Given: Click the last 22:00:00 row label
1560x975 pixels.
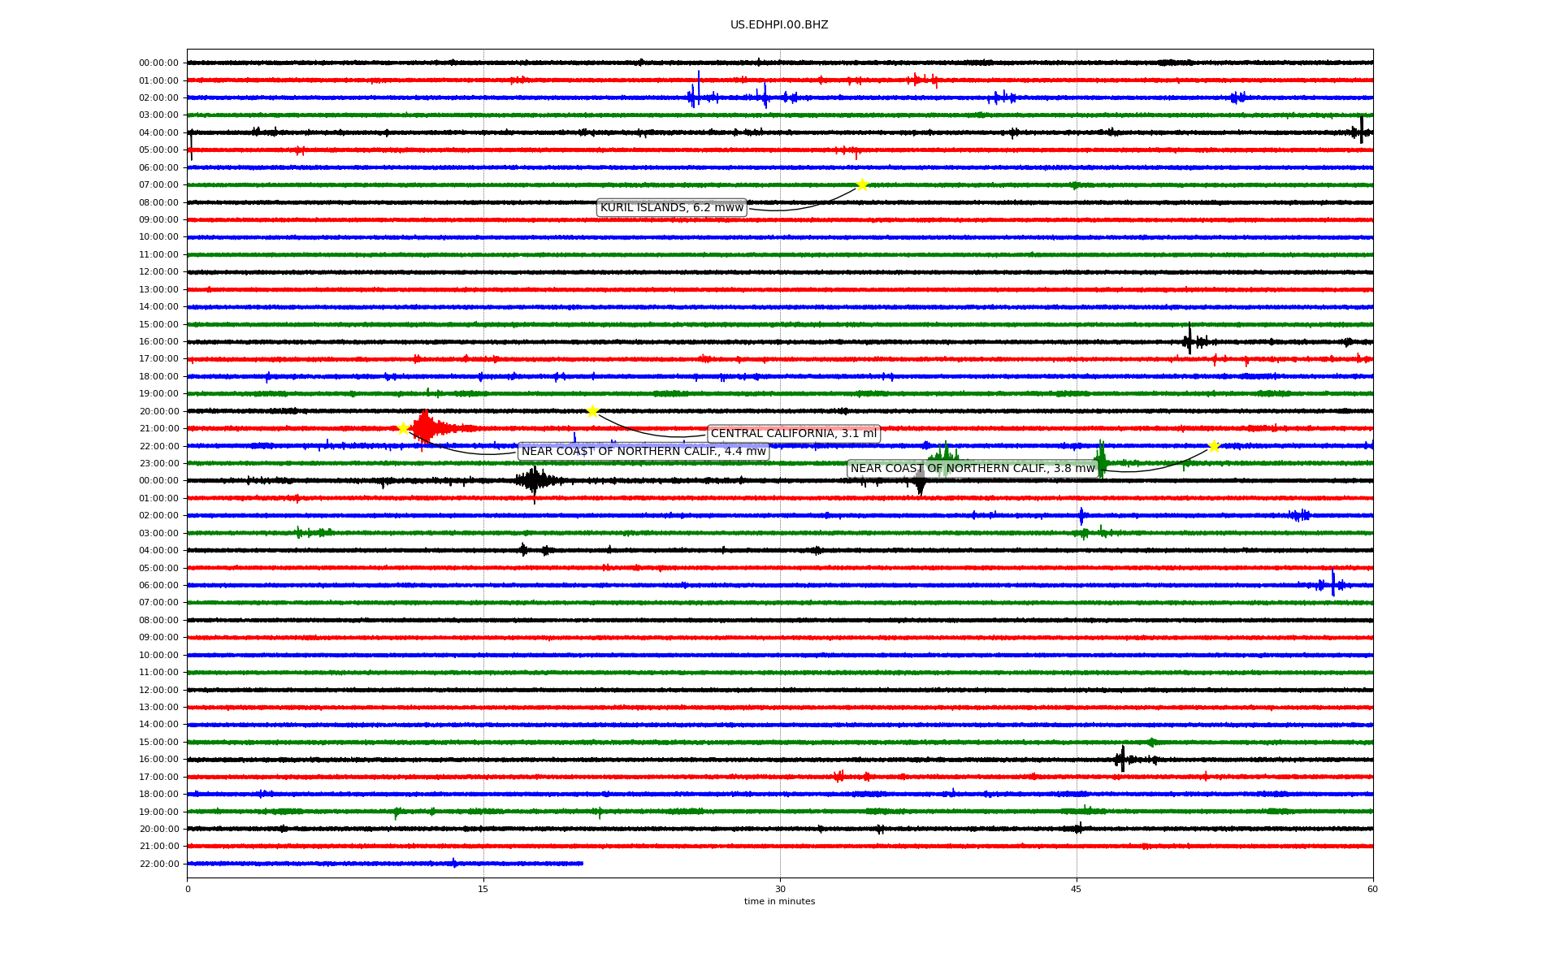Looking at the screenshot, I should pyautogui.click(x=158, y=864).
